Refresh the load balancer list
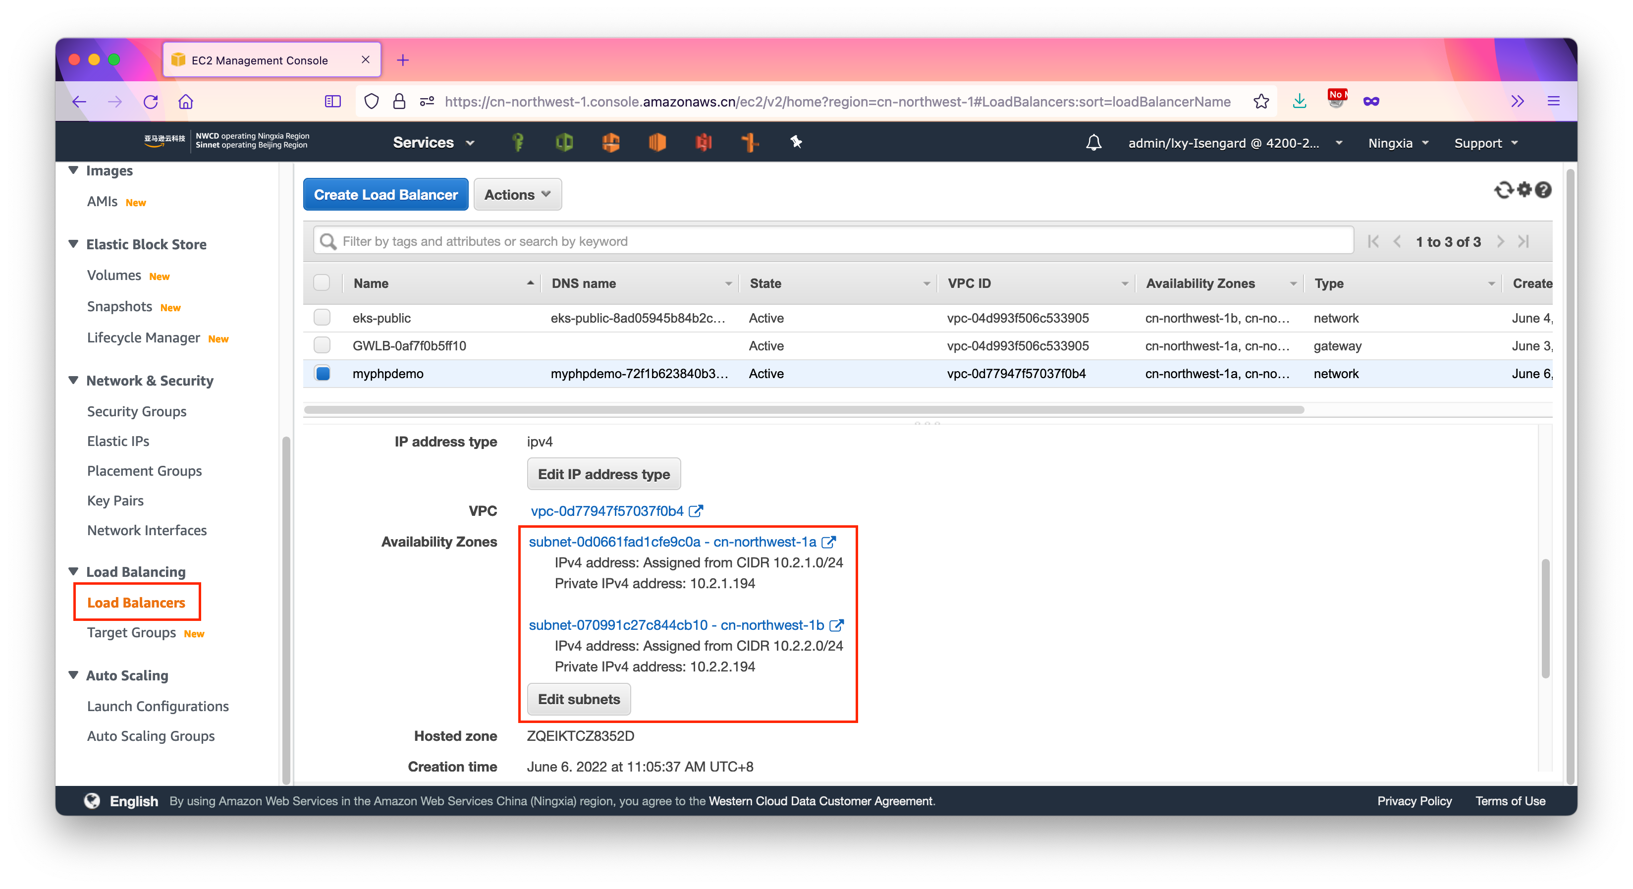The width and height of the screenshot is (1633, 889). click(1504, 190)
